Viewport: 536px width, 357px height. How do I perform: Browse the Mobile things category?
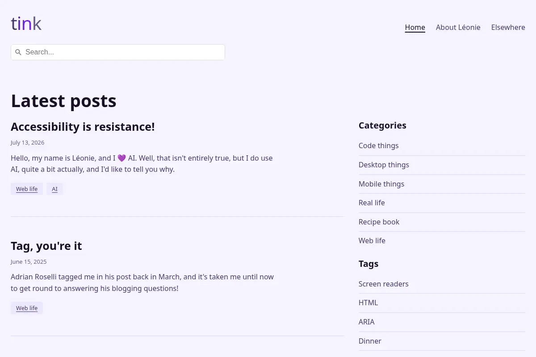(381, 184)
